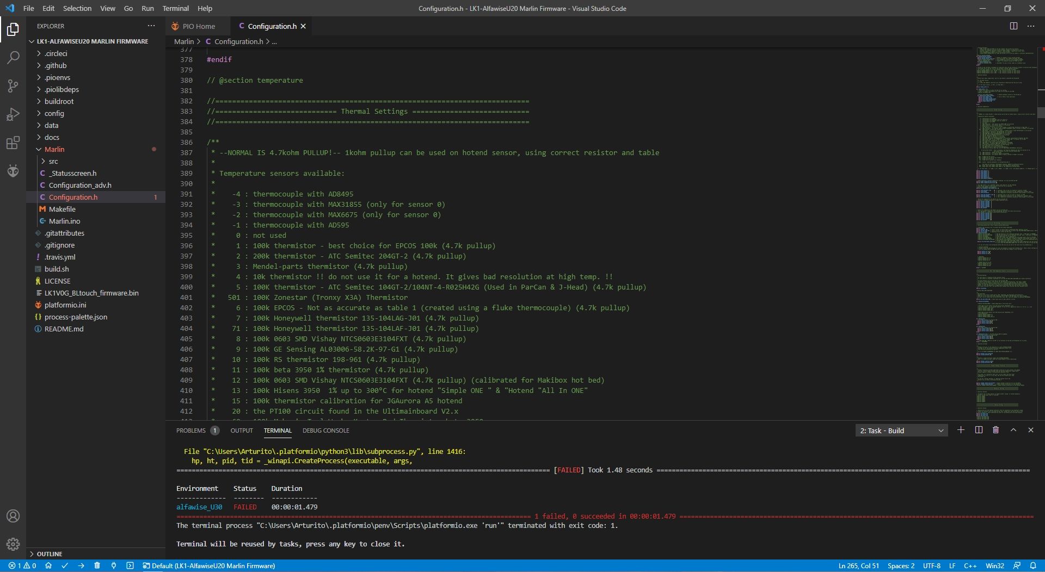The image size is (1045, 572).
Task: Click PlatformIO New Terminal status bar icon
Action: [x=130, y=565]
